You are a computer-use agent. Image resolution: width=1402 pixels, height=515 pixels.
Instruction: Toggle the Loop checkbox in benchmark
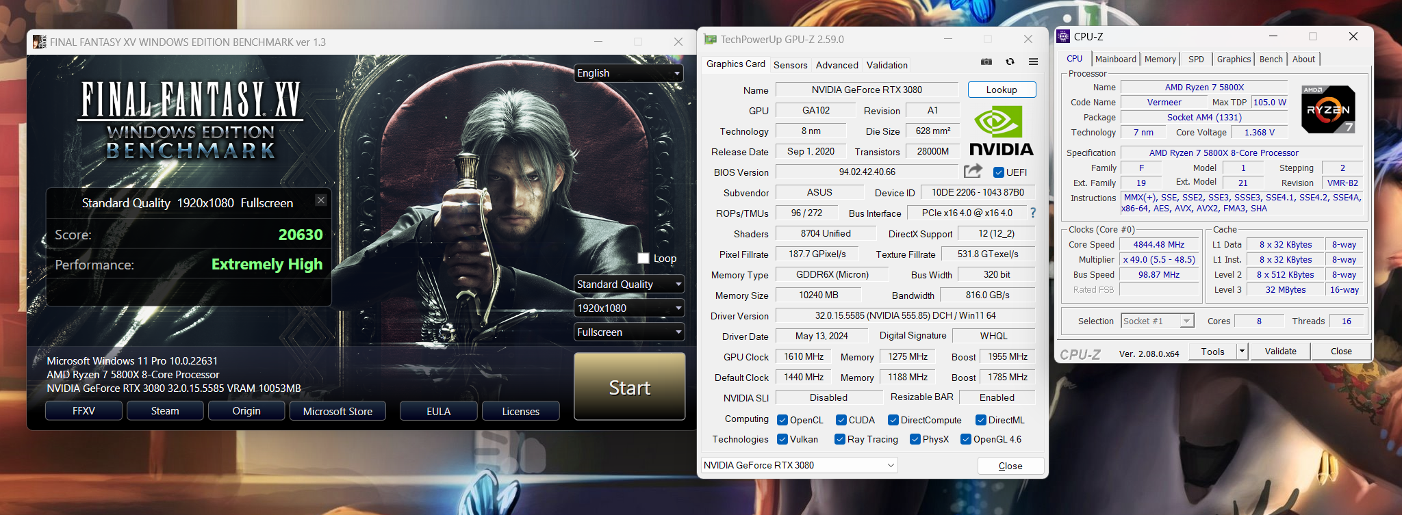643,258
